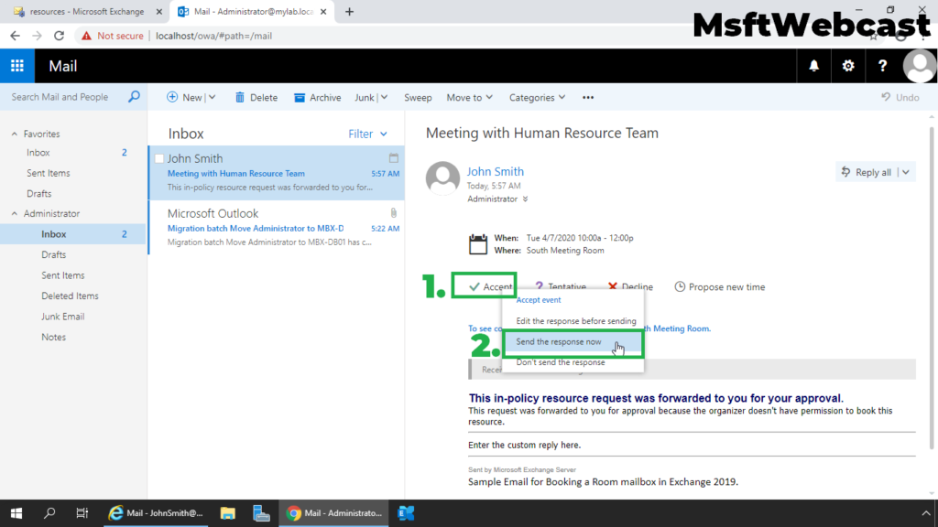The image size is (938, 527).
Task: Expand the Administrator recipients chevron
Action: point(525,199)
